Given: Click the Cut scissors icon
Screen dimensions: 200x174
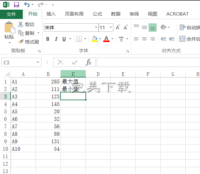Looking at the screenshot, I should click(21, 24).
